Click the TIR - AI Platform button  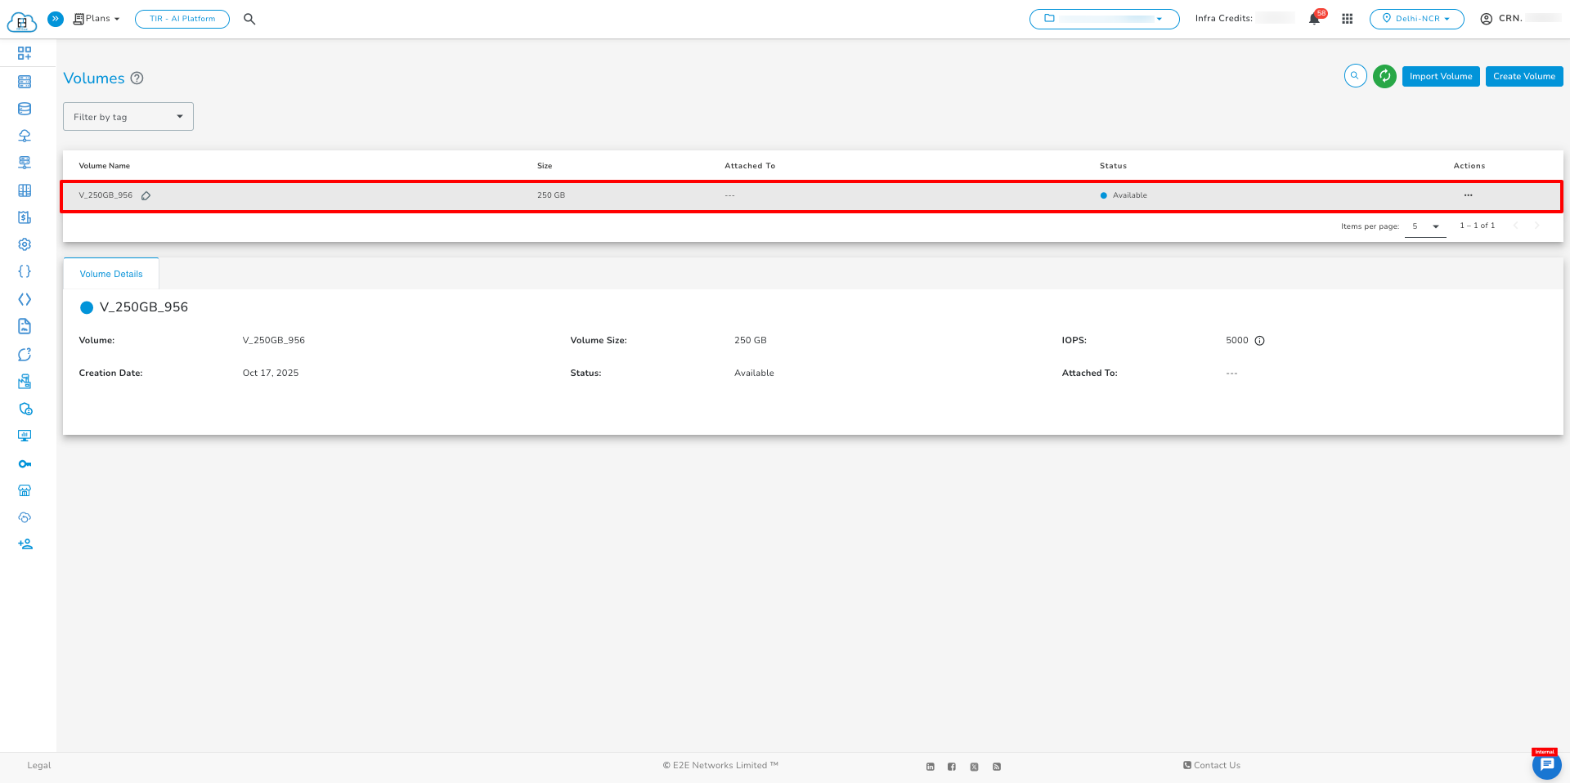(x=182, y=19)
